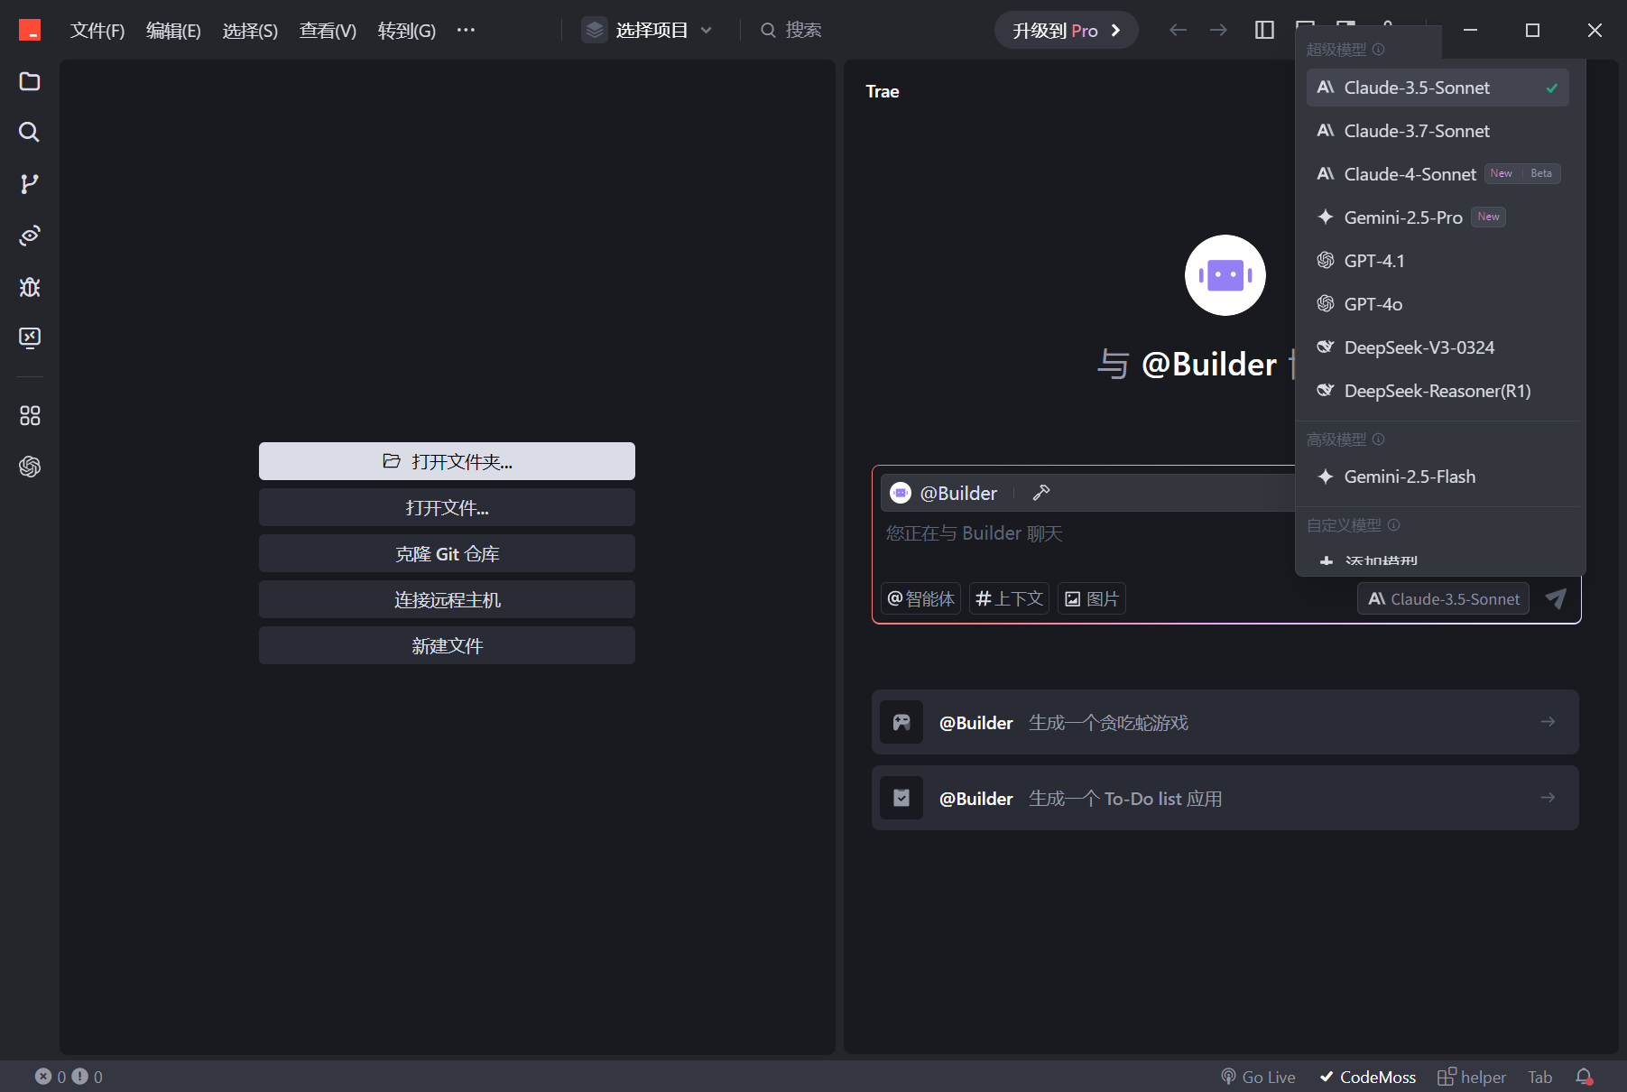1627x1092 pixels.
Task: Click the Trae panel title
Action: click(x=882, y=91)
